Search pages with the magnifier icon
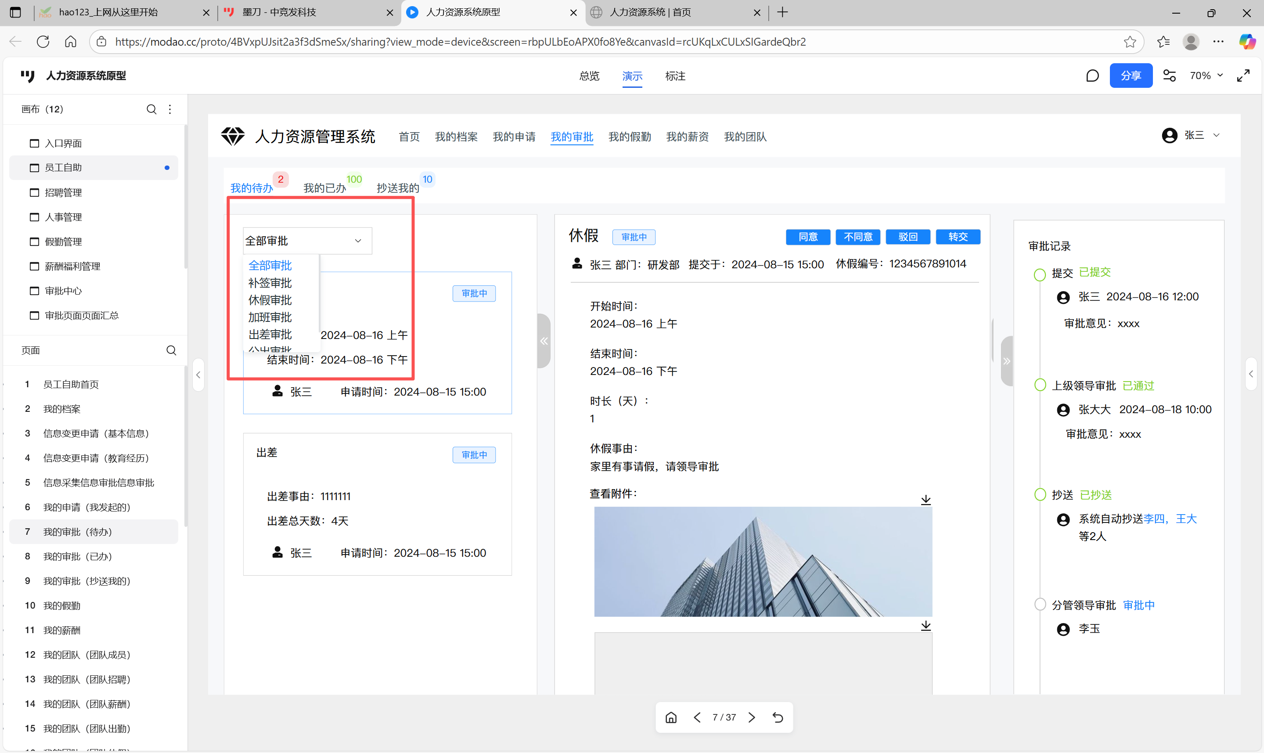This screenshot has height=753, width=1264. point(171,350)
